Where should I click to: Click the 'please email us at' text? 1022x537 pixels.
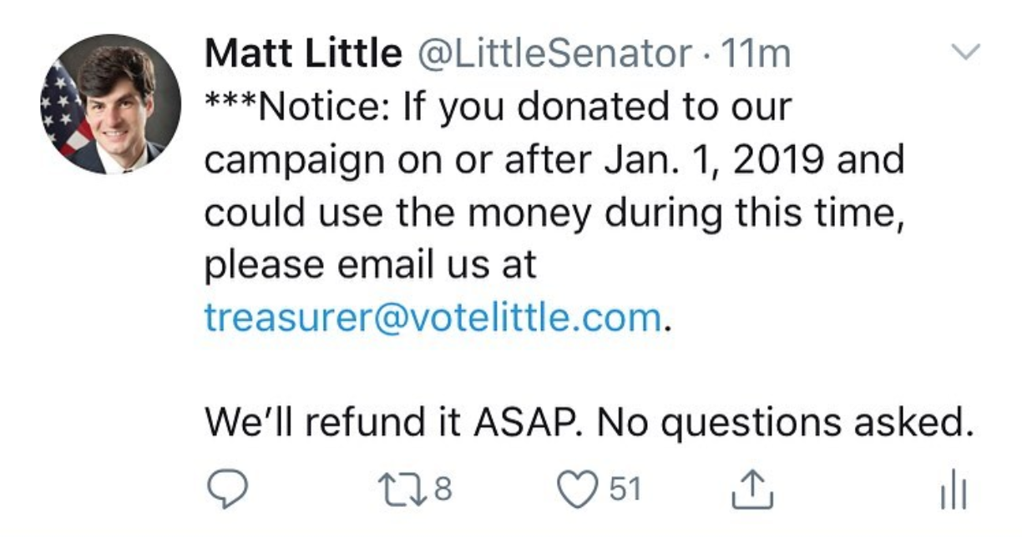coord(370,264)
